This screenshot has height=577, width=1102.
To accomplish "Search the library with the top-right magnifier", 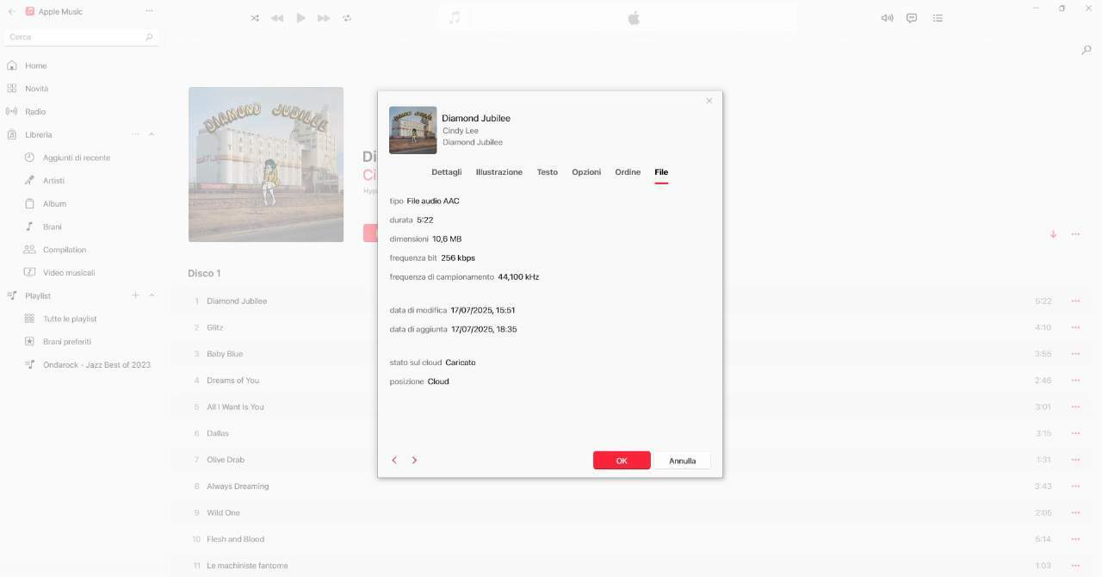I will pos(1087,50).
